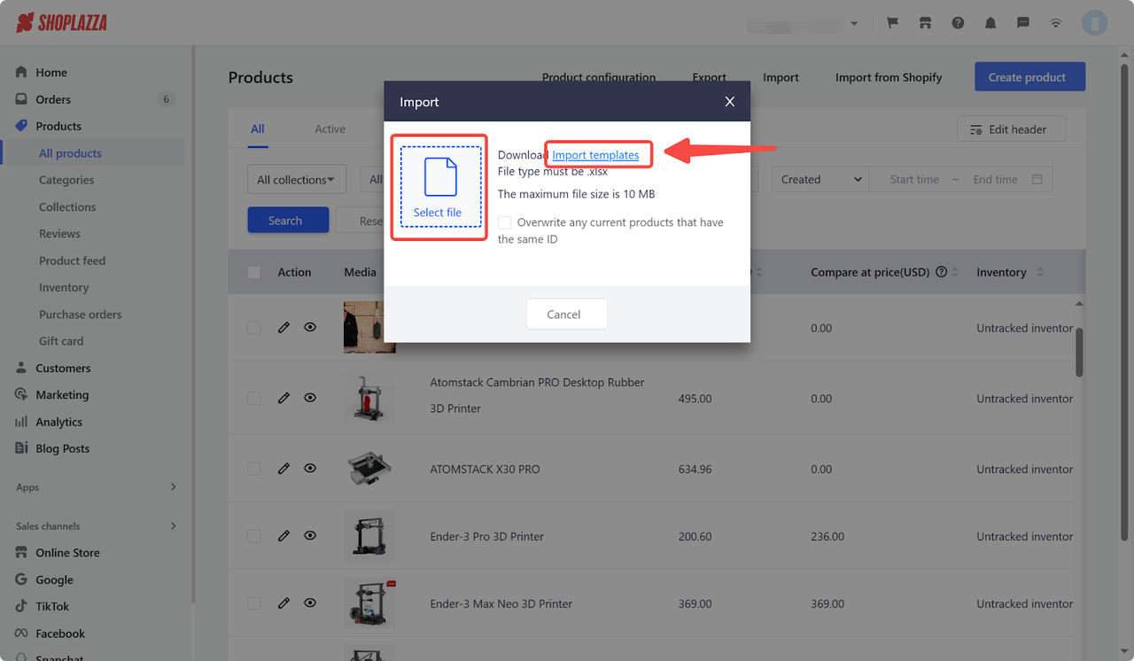1134x661 pixels.
Task: Click the Shoplazza logo
Action: 60,22
